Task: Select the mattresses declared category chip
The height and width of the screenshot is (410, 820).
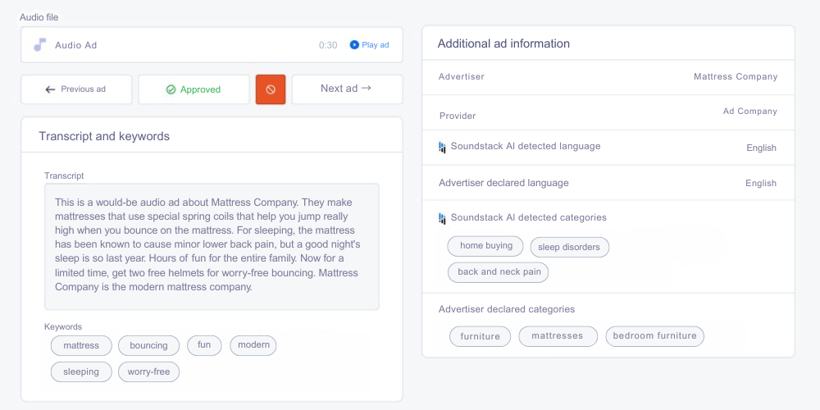Action: [558, 336]
